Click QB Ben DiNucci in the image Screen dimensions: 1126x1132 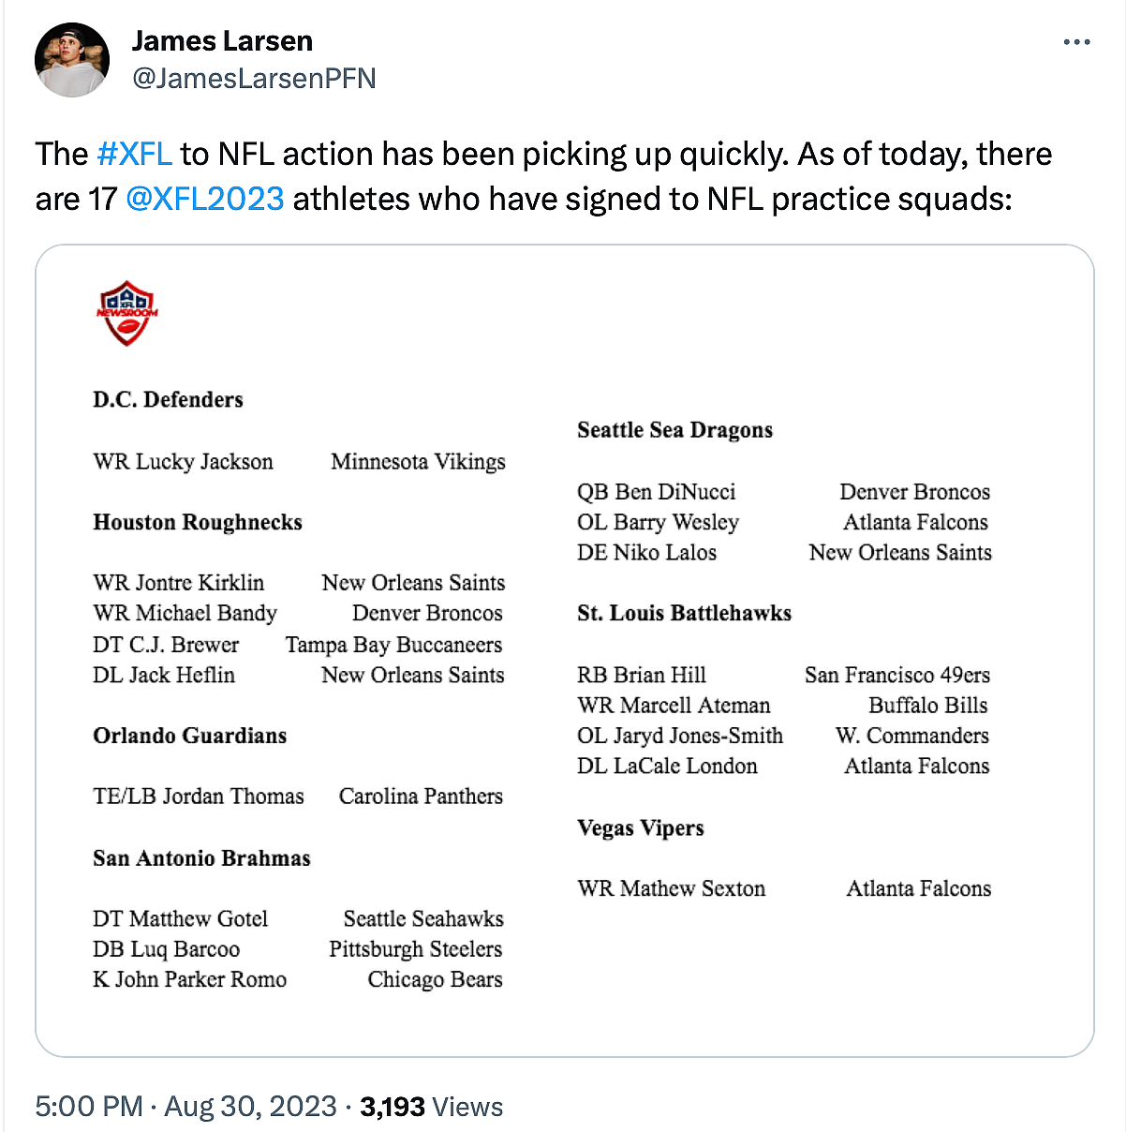pyautogui.click(x=656, y=492)
